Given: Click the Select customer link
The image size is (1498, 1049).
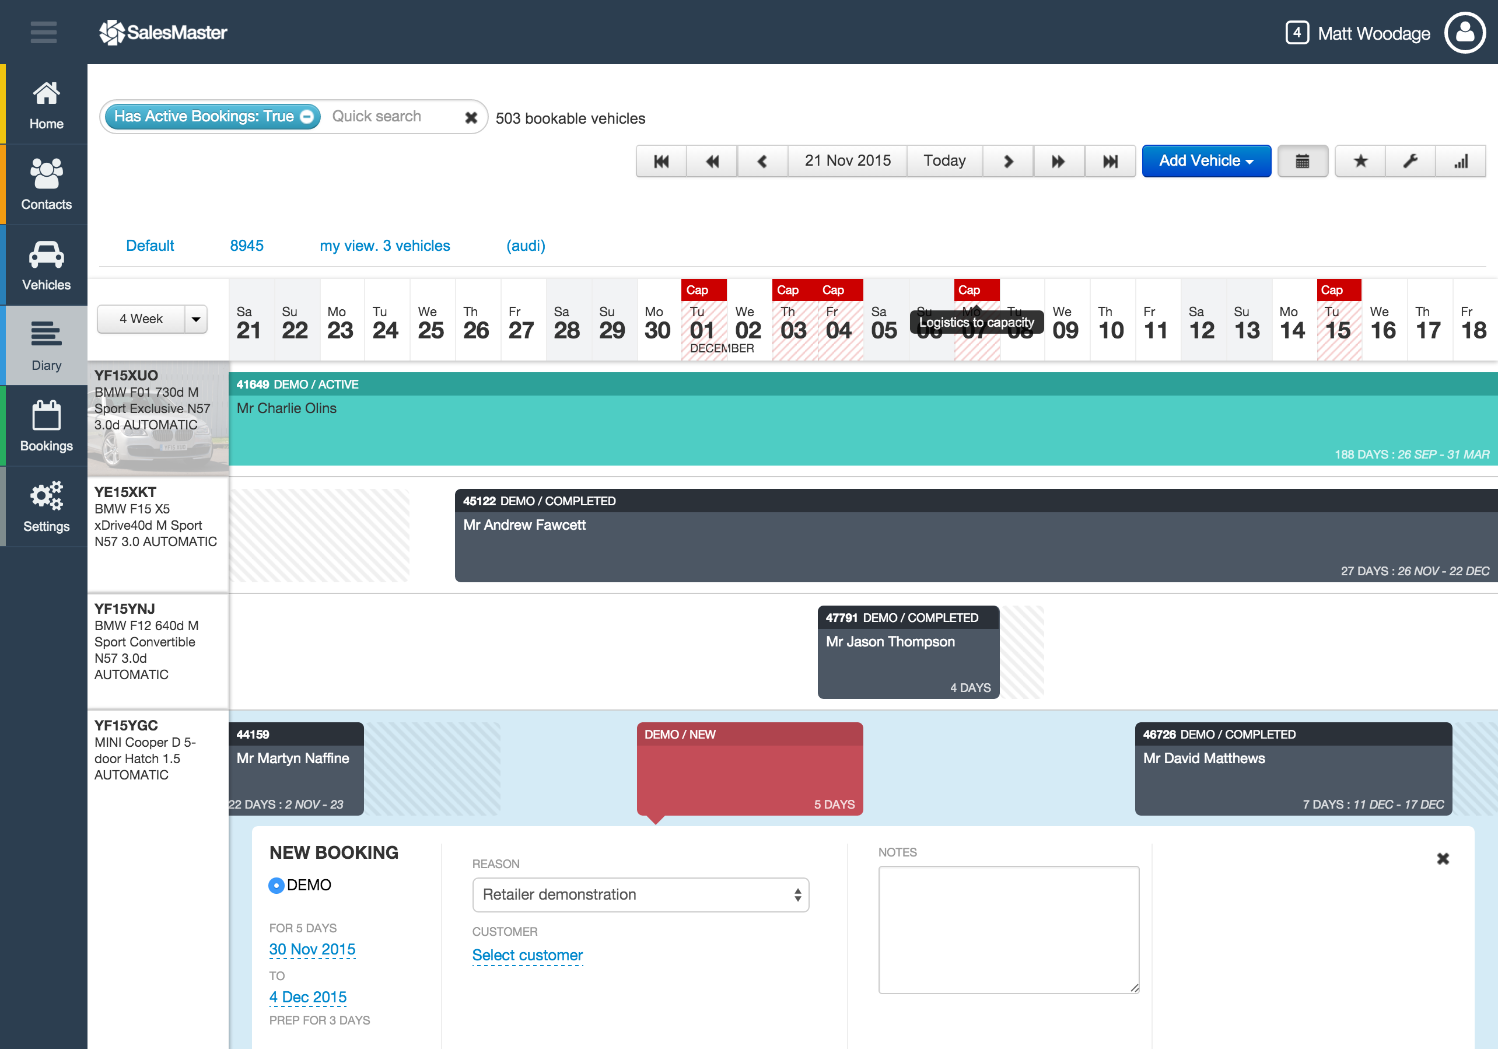Looking at the screenshot, I should [x=527, y=955].
